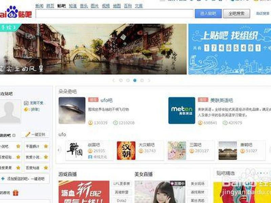Open the 文库 link in top navigation
271x203 pixels.
tap(139, 6)
